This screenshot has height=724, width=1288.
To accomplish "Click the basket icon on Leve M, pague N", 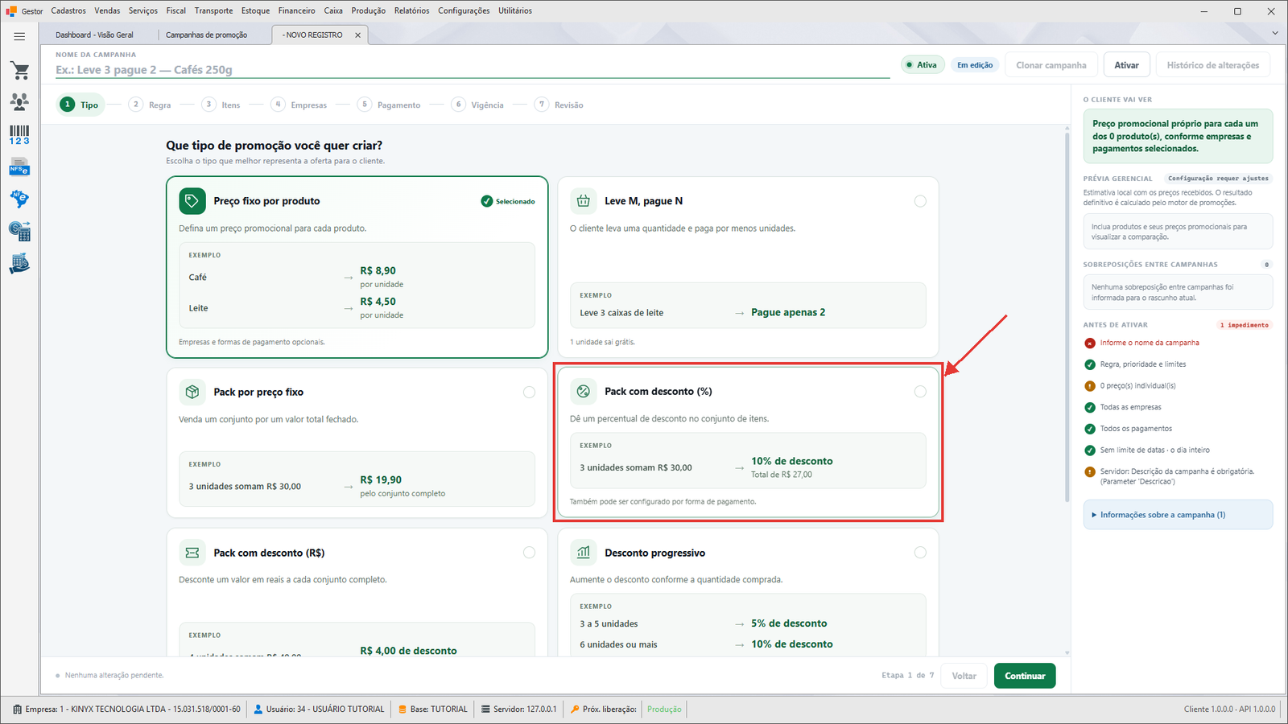I will [583, 201].
